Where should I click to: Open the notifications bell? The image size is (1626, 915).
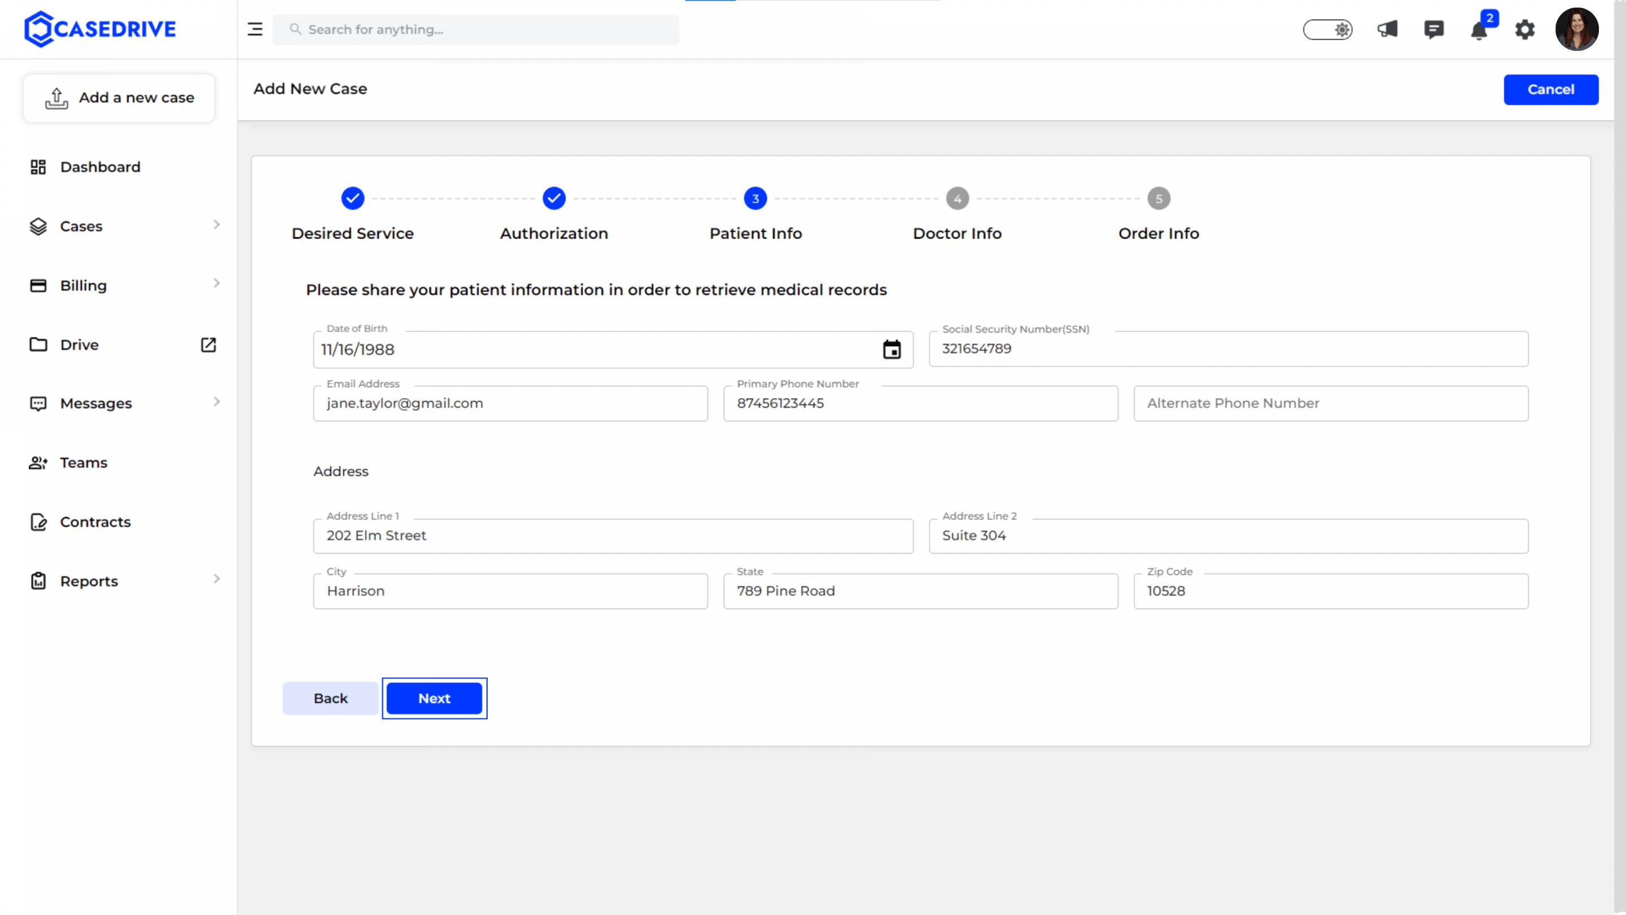click(x=1479, y=30)
